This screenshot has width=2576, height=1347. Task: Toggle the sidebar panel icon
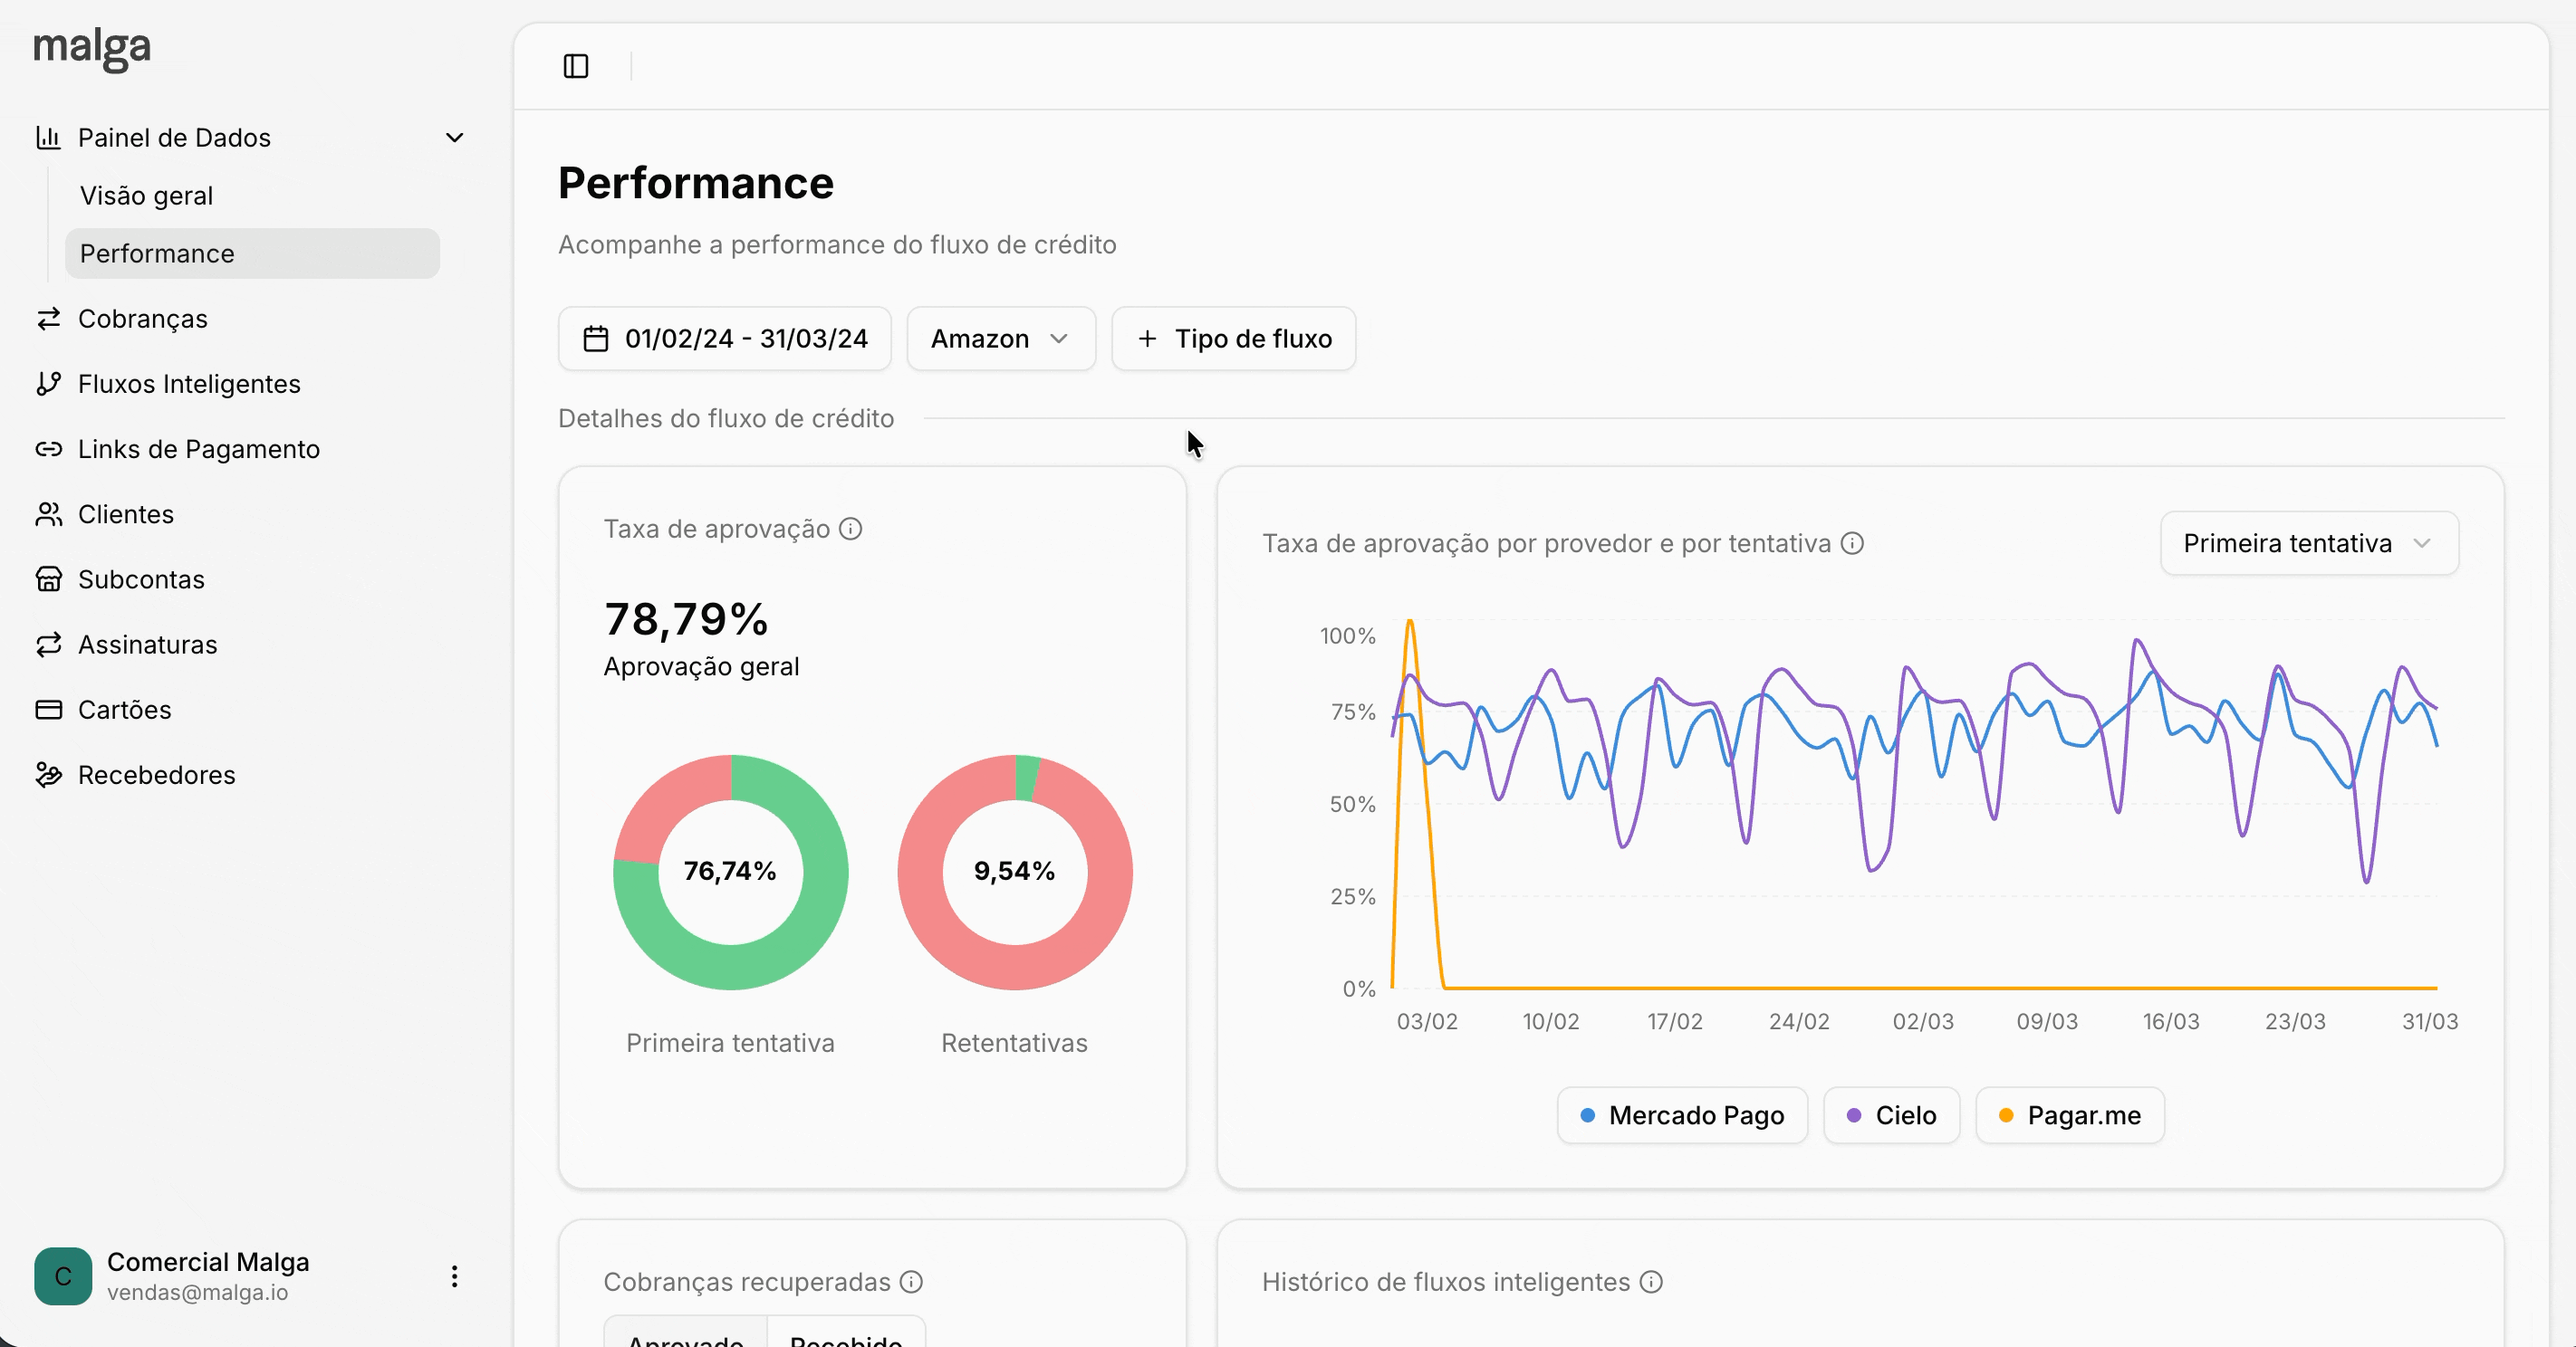pyautogui.click(x=576, y=66)
